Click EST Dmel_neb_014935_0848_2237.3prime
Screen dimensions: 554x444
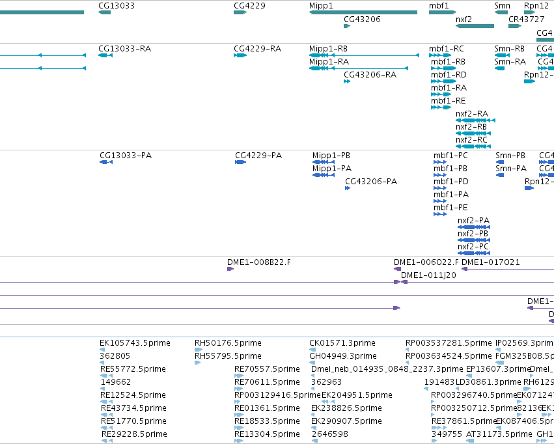(x=314, y=376)
